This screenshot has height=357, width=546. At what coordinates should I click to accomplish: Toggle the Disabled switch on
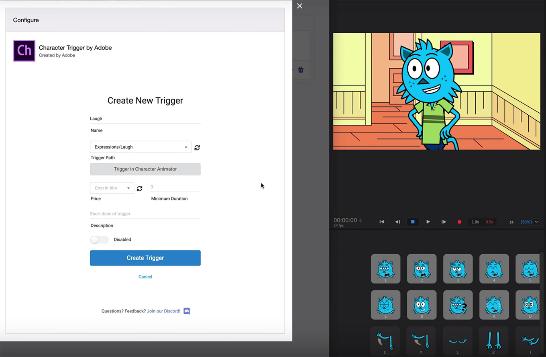[x=99, y=239]
